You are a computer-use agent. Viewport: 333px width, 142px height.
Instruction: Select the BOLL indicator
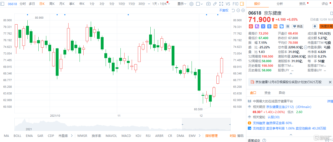(17, 136)
